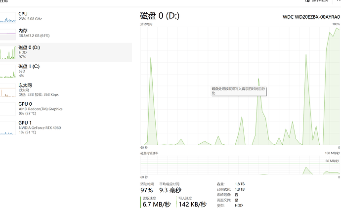Select GPU 1 NVIDIA GeForce RTX 4060
This screenshot has height=211, width=341.
(x=66, y=127)
